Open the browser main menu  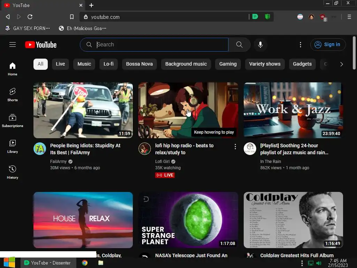pyautogui.click(x=349, y=17)
